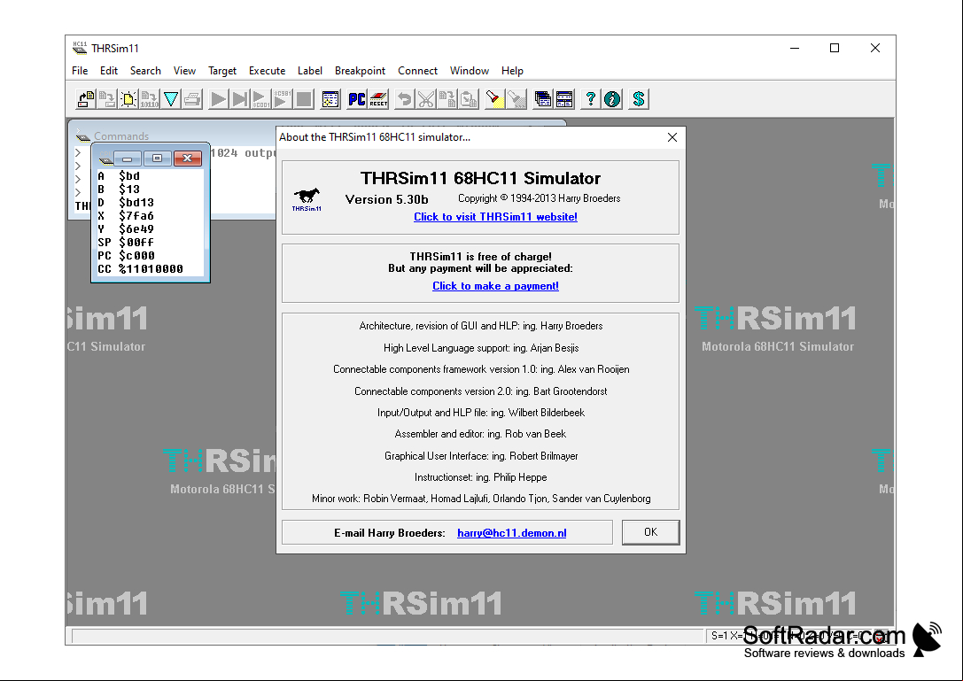Viewport: 963px width, 681px height.
Task: Select SP register value $00ff
Action: tap(136, 243)
